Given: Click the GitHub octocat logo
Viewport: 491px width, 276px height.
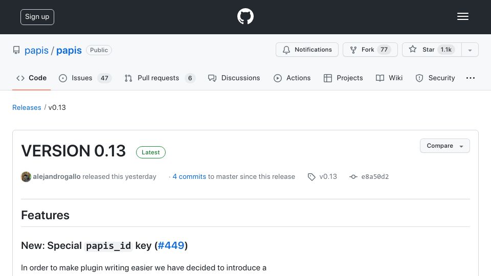Looking at the screenshot, I should coord(245,16).
